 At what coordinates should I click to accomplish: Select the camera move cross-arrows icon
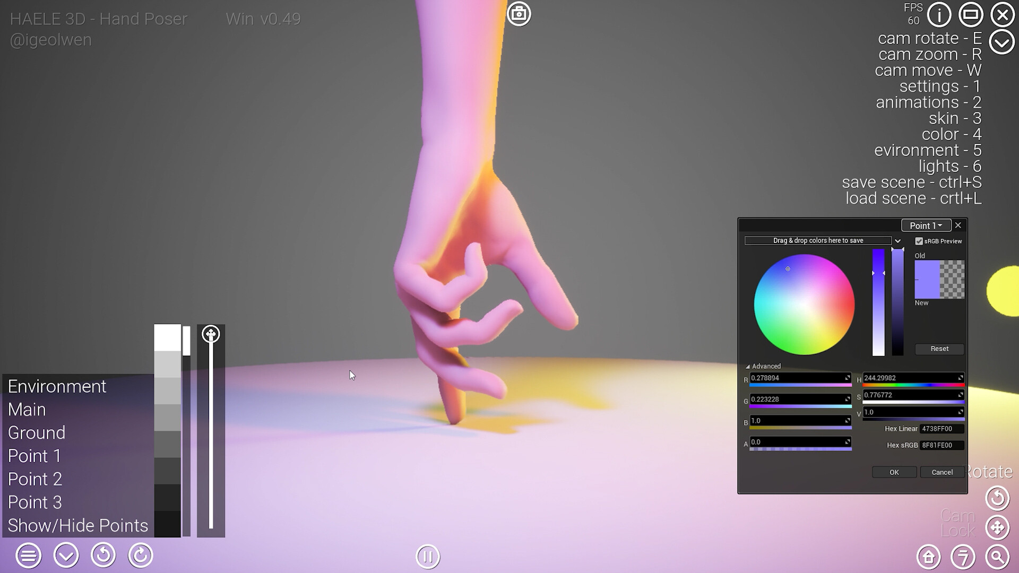(x=997, y=528)
